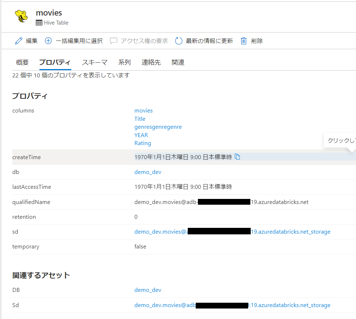Screen dimensions: 356x319
Task: Click the pencil edit icon
Action: (x=18, y=41)
